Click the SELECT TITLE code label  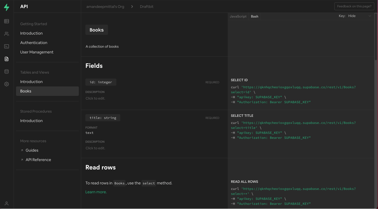242,116
